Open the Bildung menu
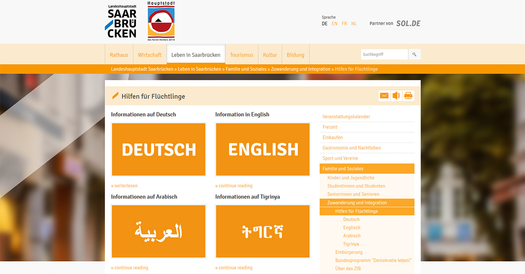The width and height of the screenshot is (525, 274). point(295,55)
